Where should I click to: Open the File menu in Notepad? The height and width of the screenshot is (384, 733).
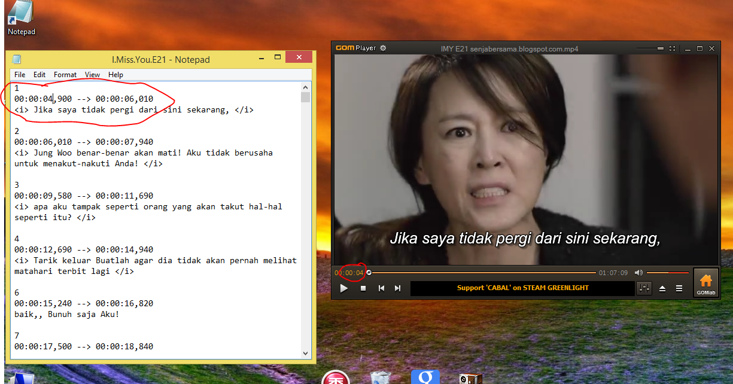point(20,75)
